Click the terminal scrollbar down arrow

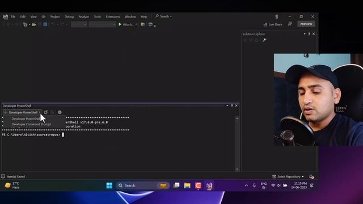point(237,169)
